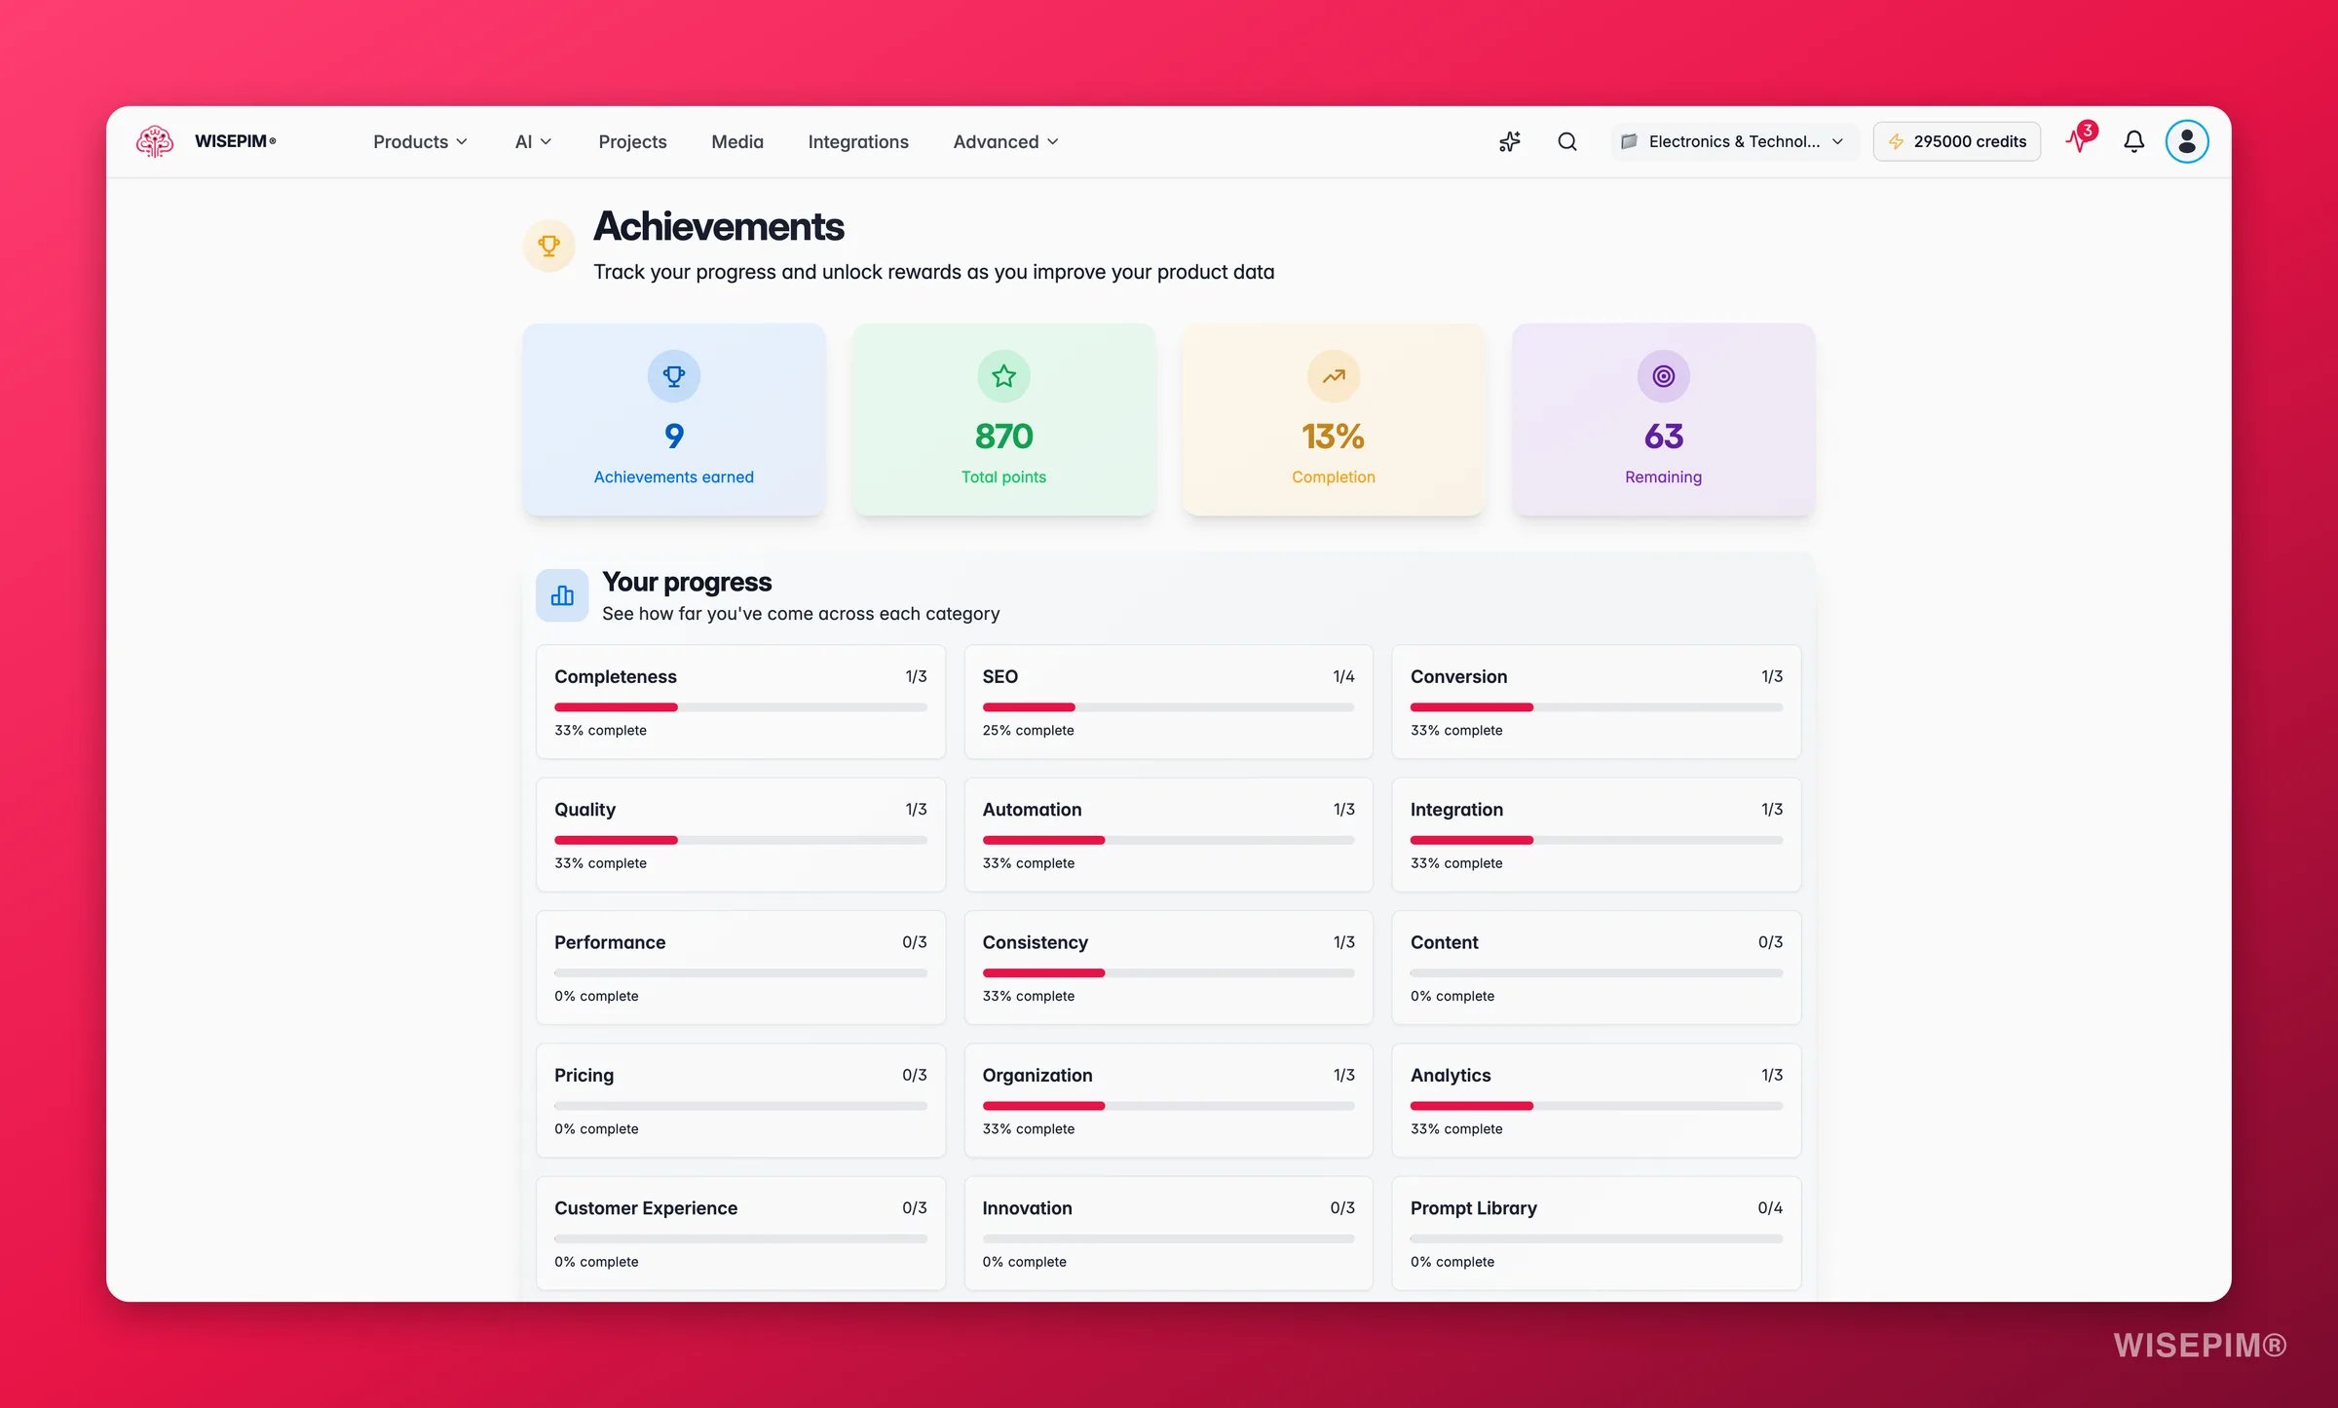Click the purple target icon above 63
2338x1408 pixels.
coord(1664,376)
